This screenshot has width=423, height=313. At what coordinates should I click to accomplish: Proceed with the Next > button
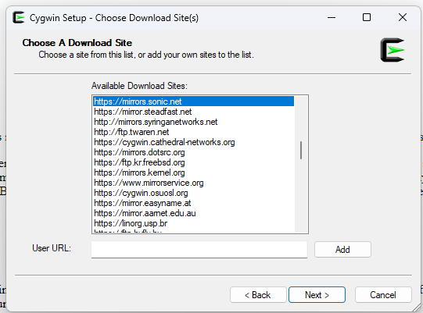[x=317, y=295]
